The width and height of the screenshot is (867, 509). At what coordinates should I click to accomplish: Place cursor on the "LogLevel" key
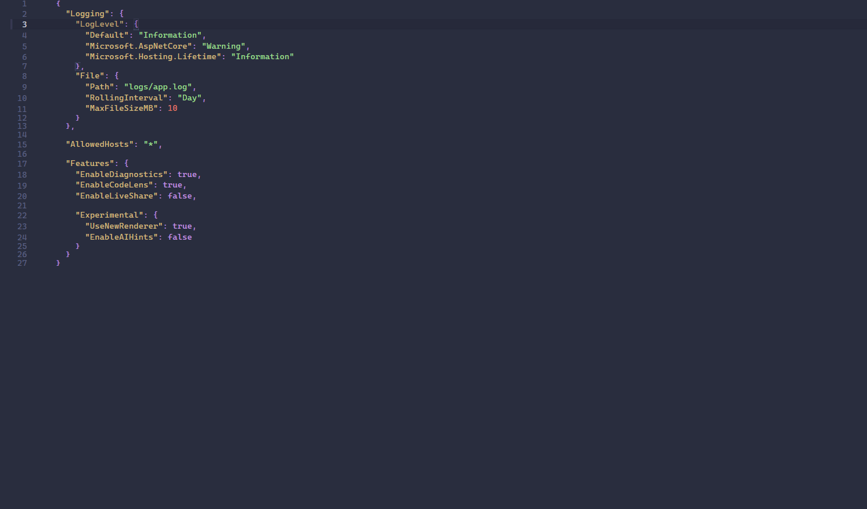[x=100, y=24]
